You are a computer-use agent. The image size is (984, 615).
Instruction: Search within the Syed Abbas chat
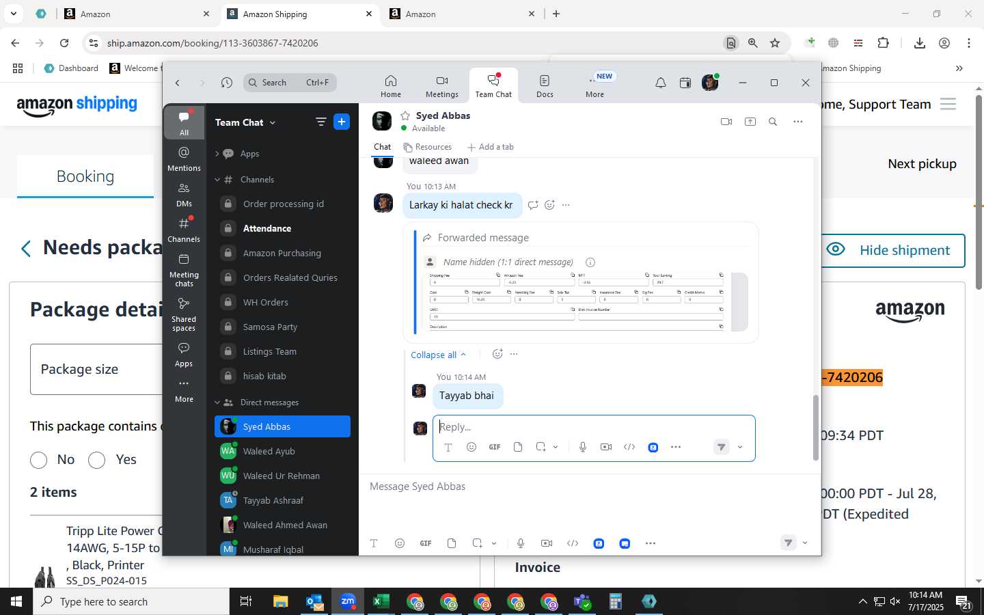(773, 122)
